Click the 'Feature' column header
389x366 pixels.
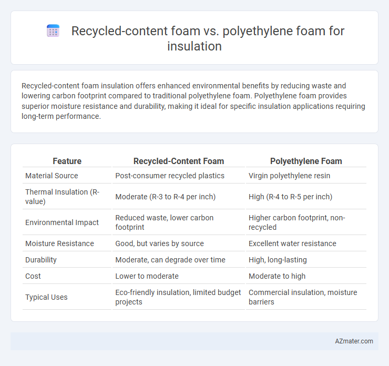tap(67, 161)
